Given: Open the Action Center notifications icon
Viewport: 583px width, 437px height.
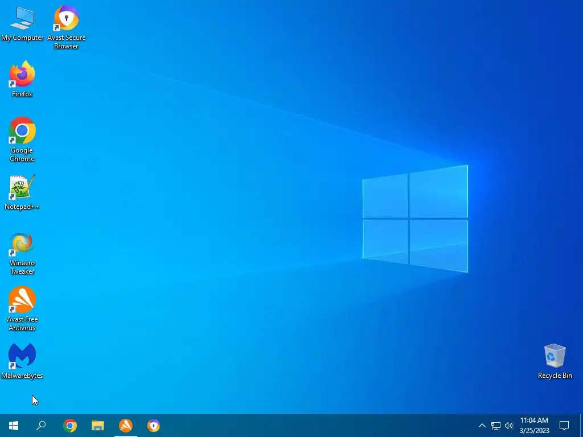Looking at the screenshot, I should pyautogui.click(x=564, y=426).
